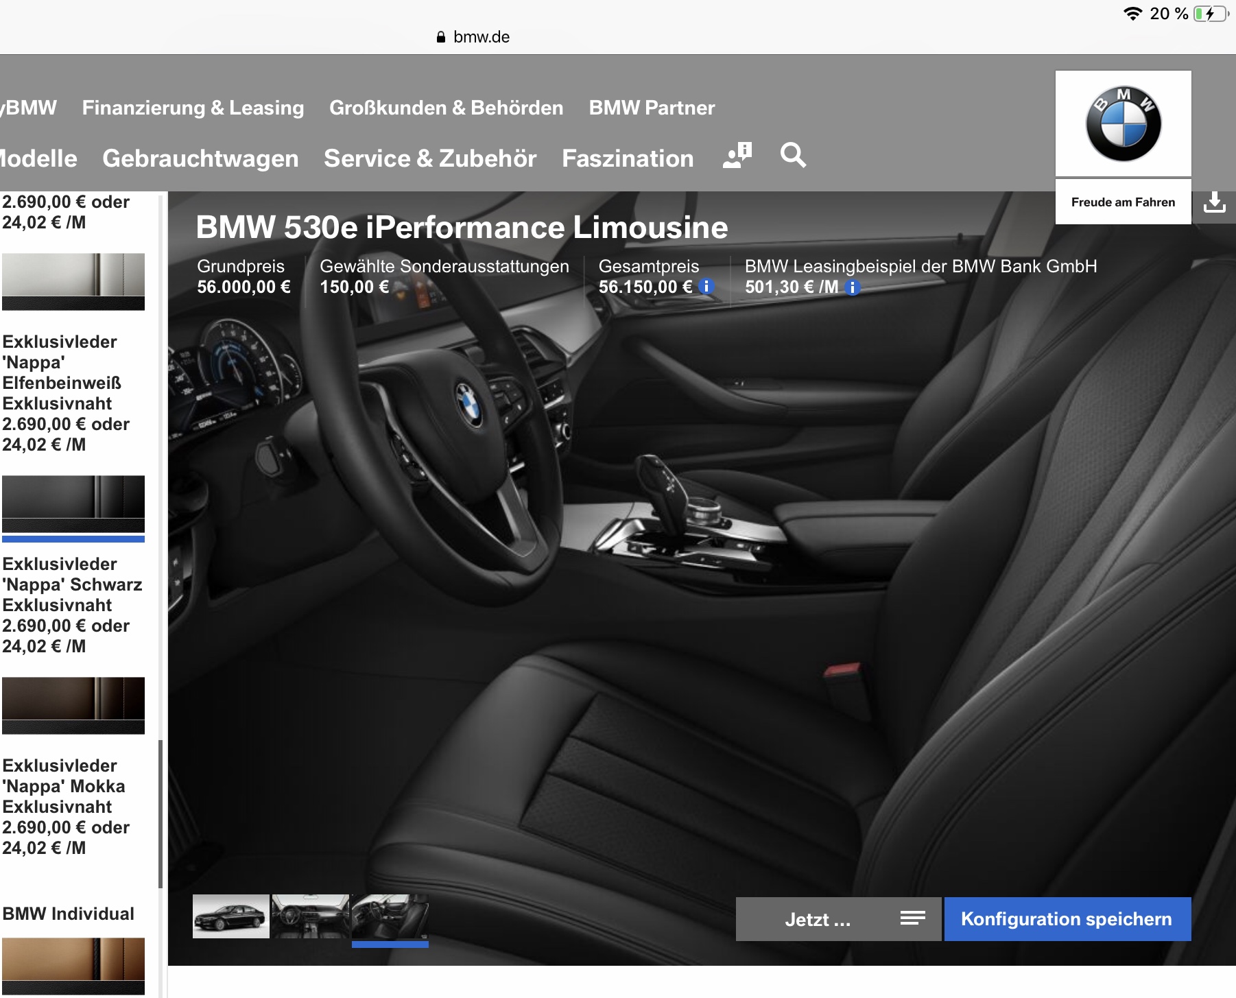Click BMW Individual section heading
Viewport: 1236px width, 998px height.
(68, 914)
